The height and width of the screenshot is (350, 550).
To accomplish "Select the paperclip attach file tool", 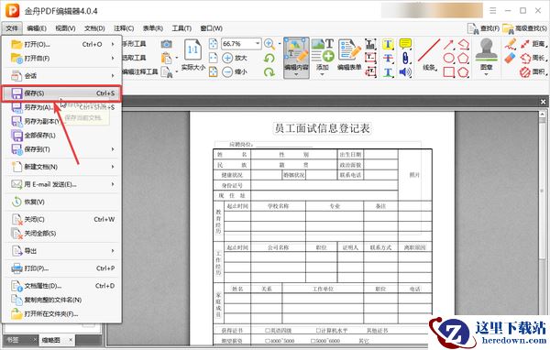I will tap(405, 58).
